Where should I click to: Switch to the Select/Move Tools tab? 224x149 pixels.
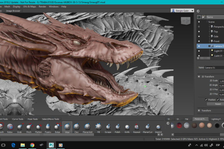(x=51, y=119)
